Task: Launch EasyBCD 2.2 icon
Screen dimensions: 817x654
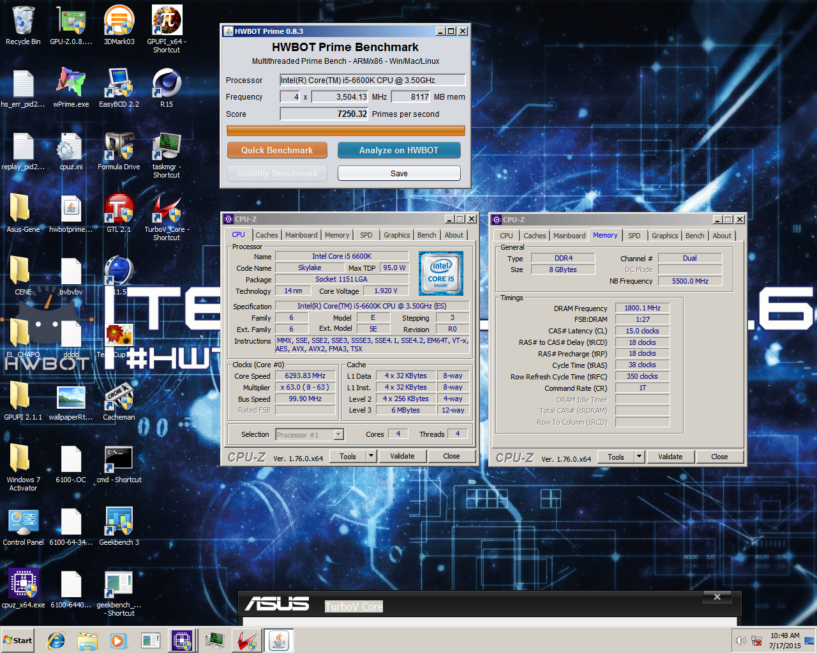Action: click(x=119, y=87)
